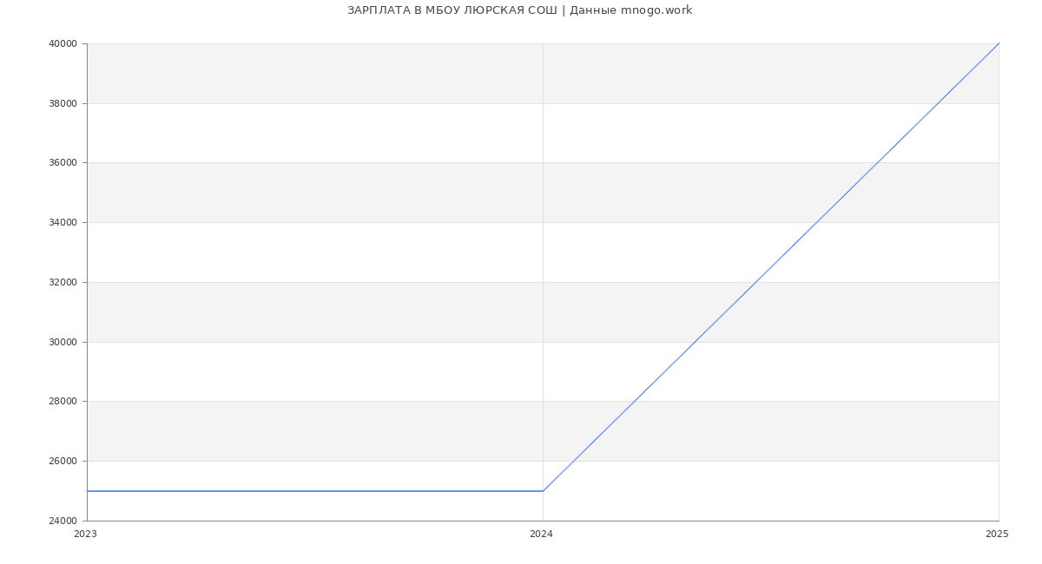Click the line's bend point at 2024

point(543,491)
